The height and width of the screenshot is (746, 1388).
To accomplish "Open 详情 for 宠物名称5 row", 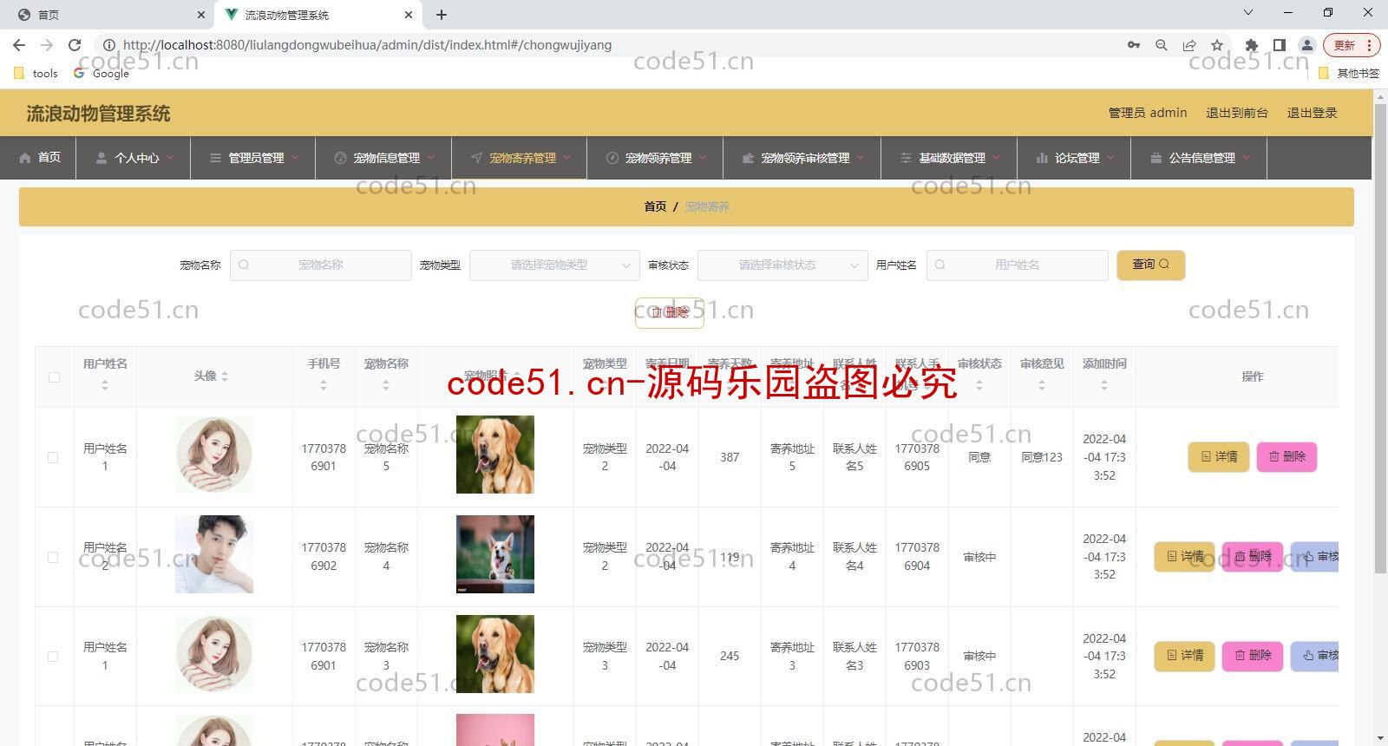I will [x=1219, y=457].
